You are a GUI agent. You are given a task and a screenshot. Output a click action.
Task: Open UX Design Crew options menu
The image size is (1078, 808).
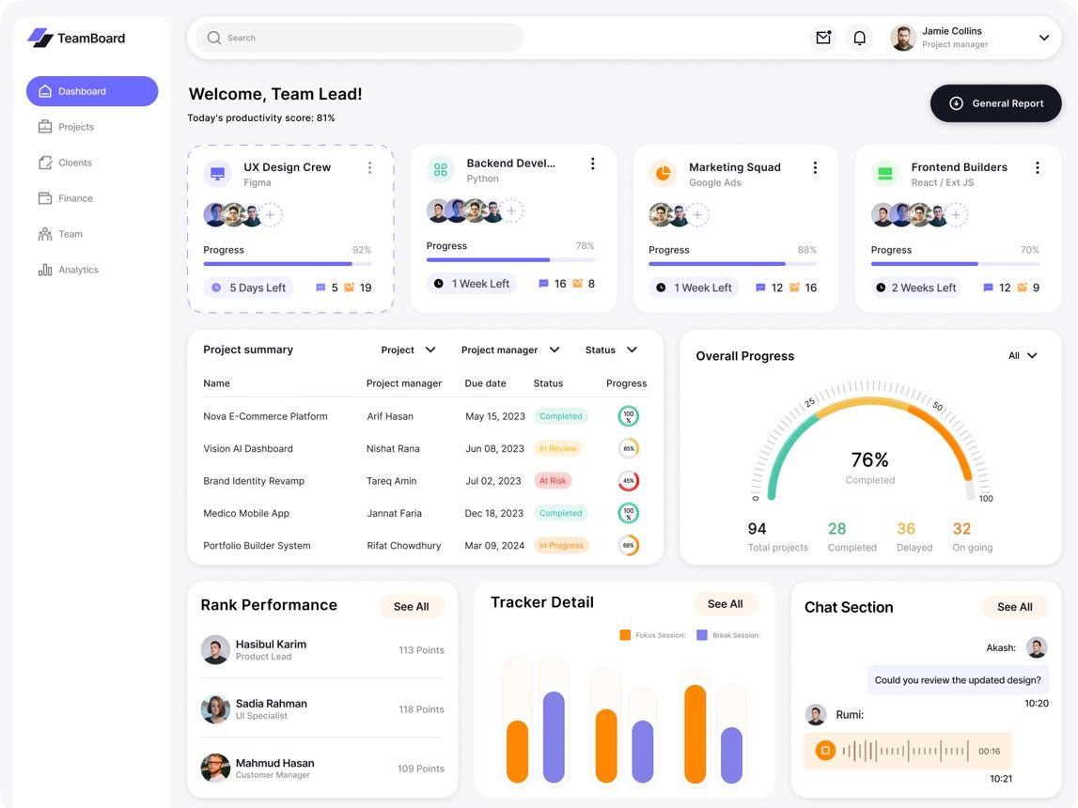pyautogui.click(x=369, y=167)
